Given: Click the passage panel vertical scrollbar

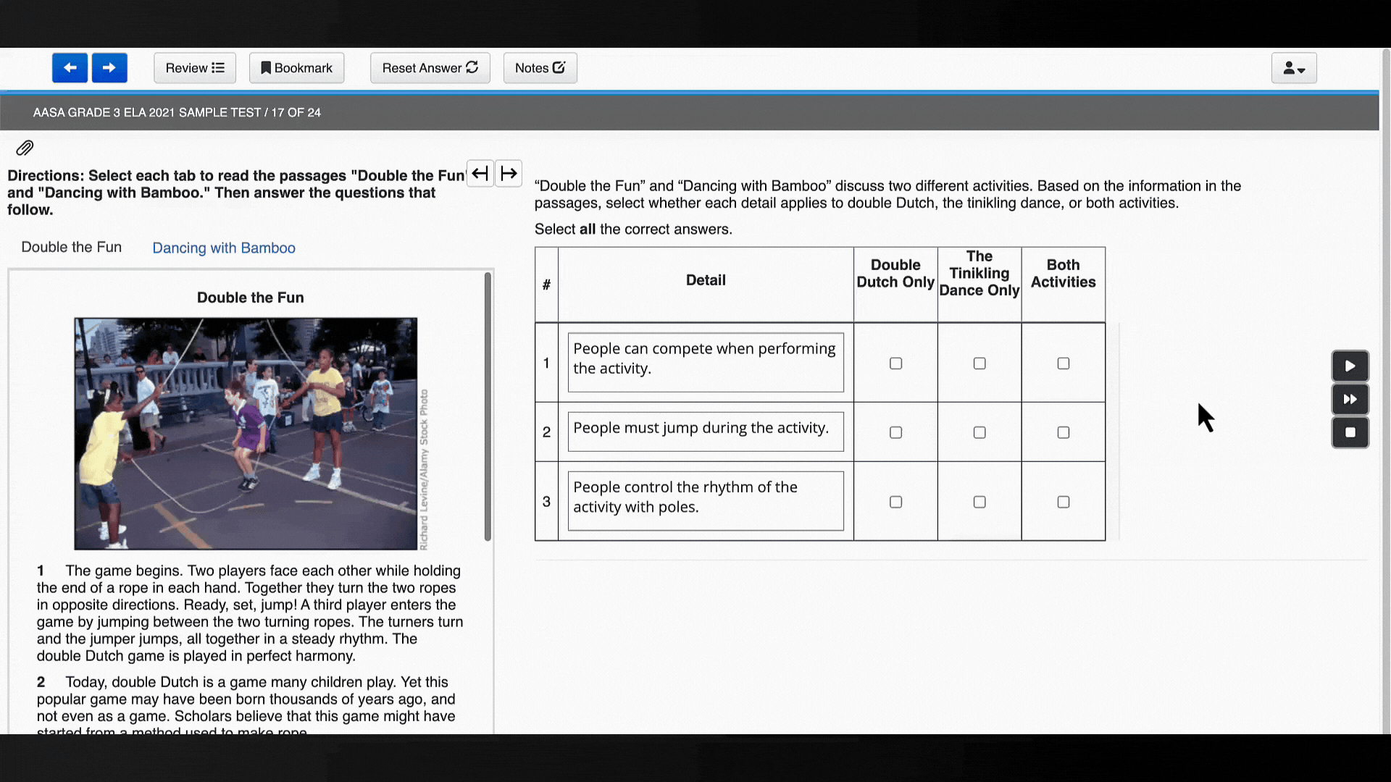Looking at the screenshot, I should (x=488, y=407).
